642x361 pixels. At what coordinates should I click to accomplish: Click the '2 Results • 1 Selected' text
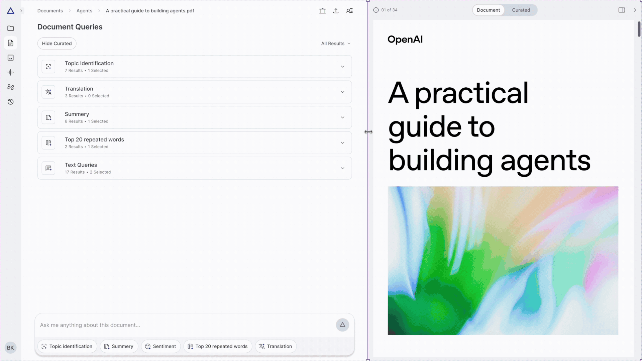click(x=87, y=147)
